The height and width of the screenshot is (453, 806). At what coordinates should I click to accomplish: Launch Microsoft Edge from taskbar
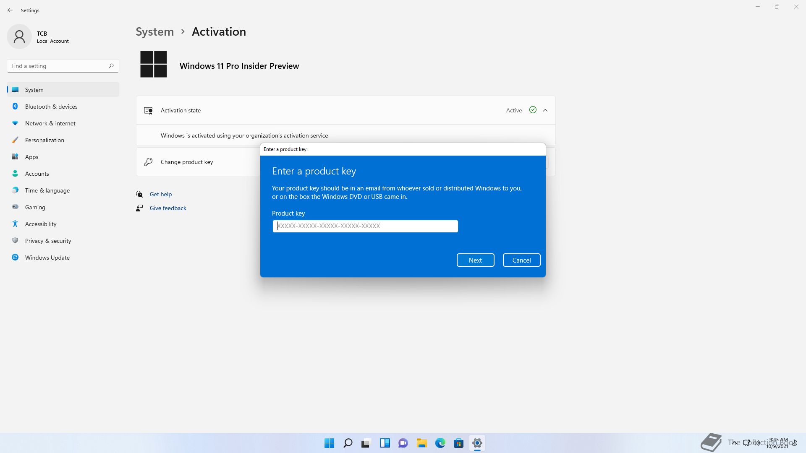[x=440, y=443]
